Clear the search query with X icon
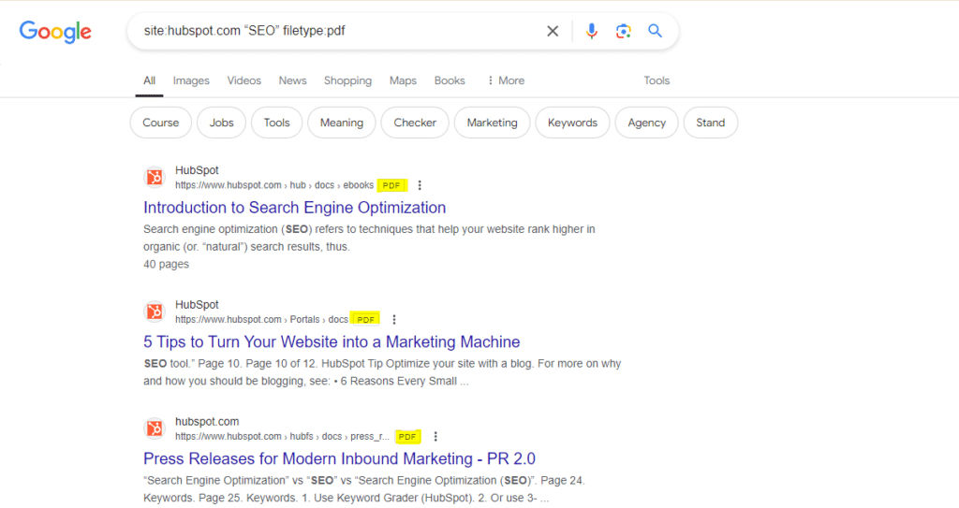Viewport: 959px width, 508px height. click(553, 31)
